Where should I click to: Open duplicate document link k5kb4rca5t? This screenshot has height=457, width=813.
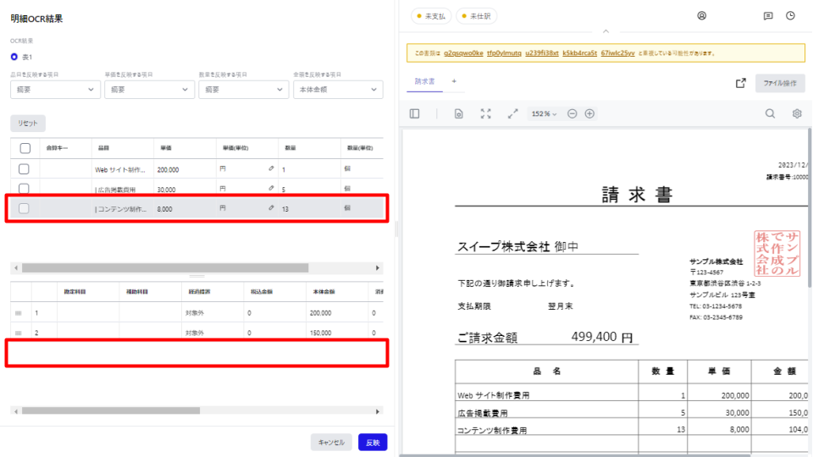point(579,52)
